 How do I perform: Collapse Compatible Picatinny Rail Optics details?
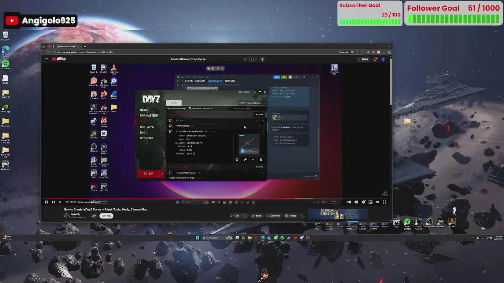coord(263,131)
